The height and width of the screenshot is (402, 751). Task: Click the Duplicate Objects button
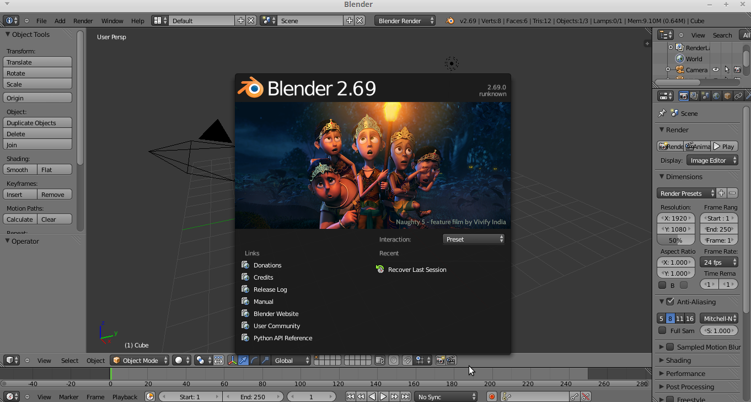(37, 123)
